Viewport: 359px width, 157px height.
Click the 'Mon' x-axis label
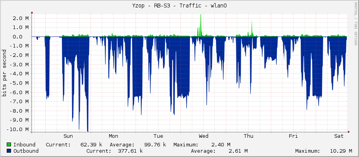point(113,136)
